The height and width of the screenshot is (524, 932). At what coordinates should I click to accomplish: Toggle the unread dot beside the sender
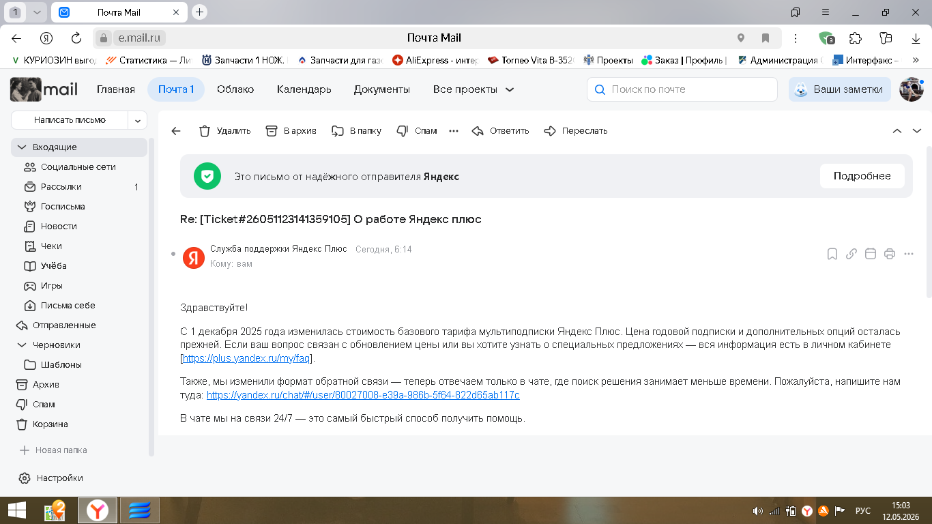[173, 254]
